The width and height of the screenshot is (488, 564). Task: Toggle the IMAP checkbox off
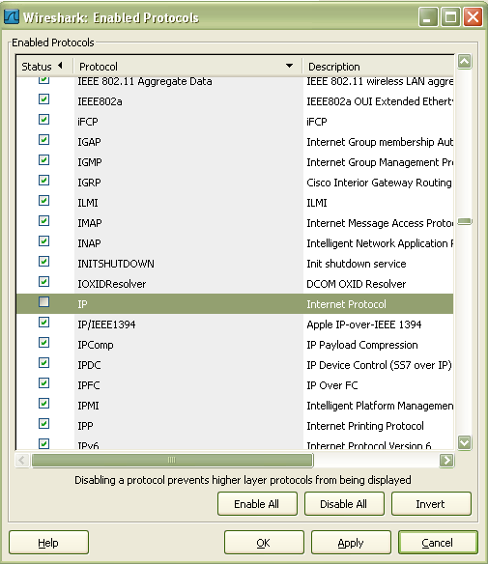click(43, 220)
